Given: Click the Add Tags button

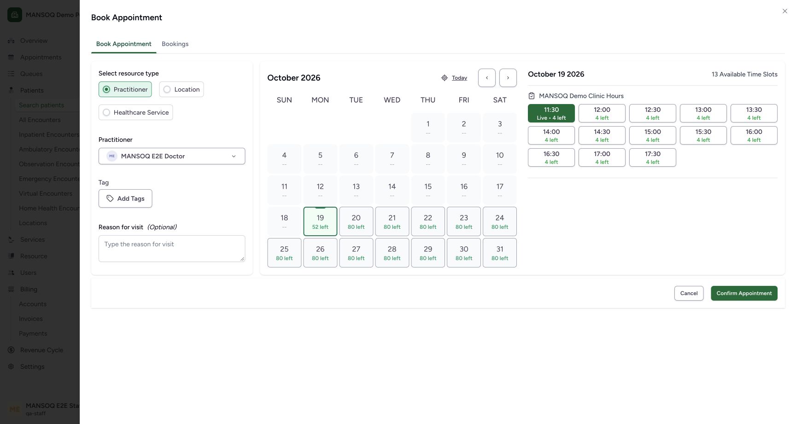Looking at the screenshot, I should (x=125, y=198).
